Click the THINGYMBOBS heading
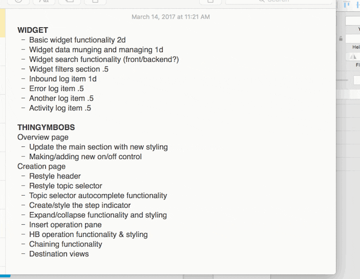 tap(46, 127)
